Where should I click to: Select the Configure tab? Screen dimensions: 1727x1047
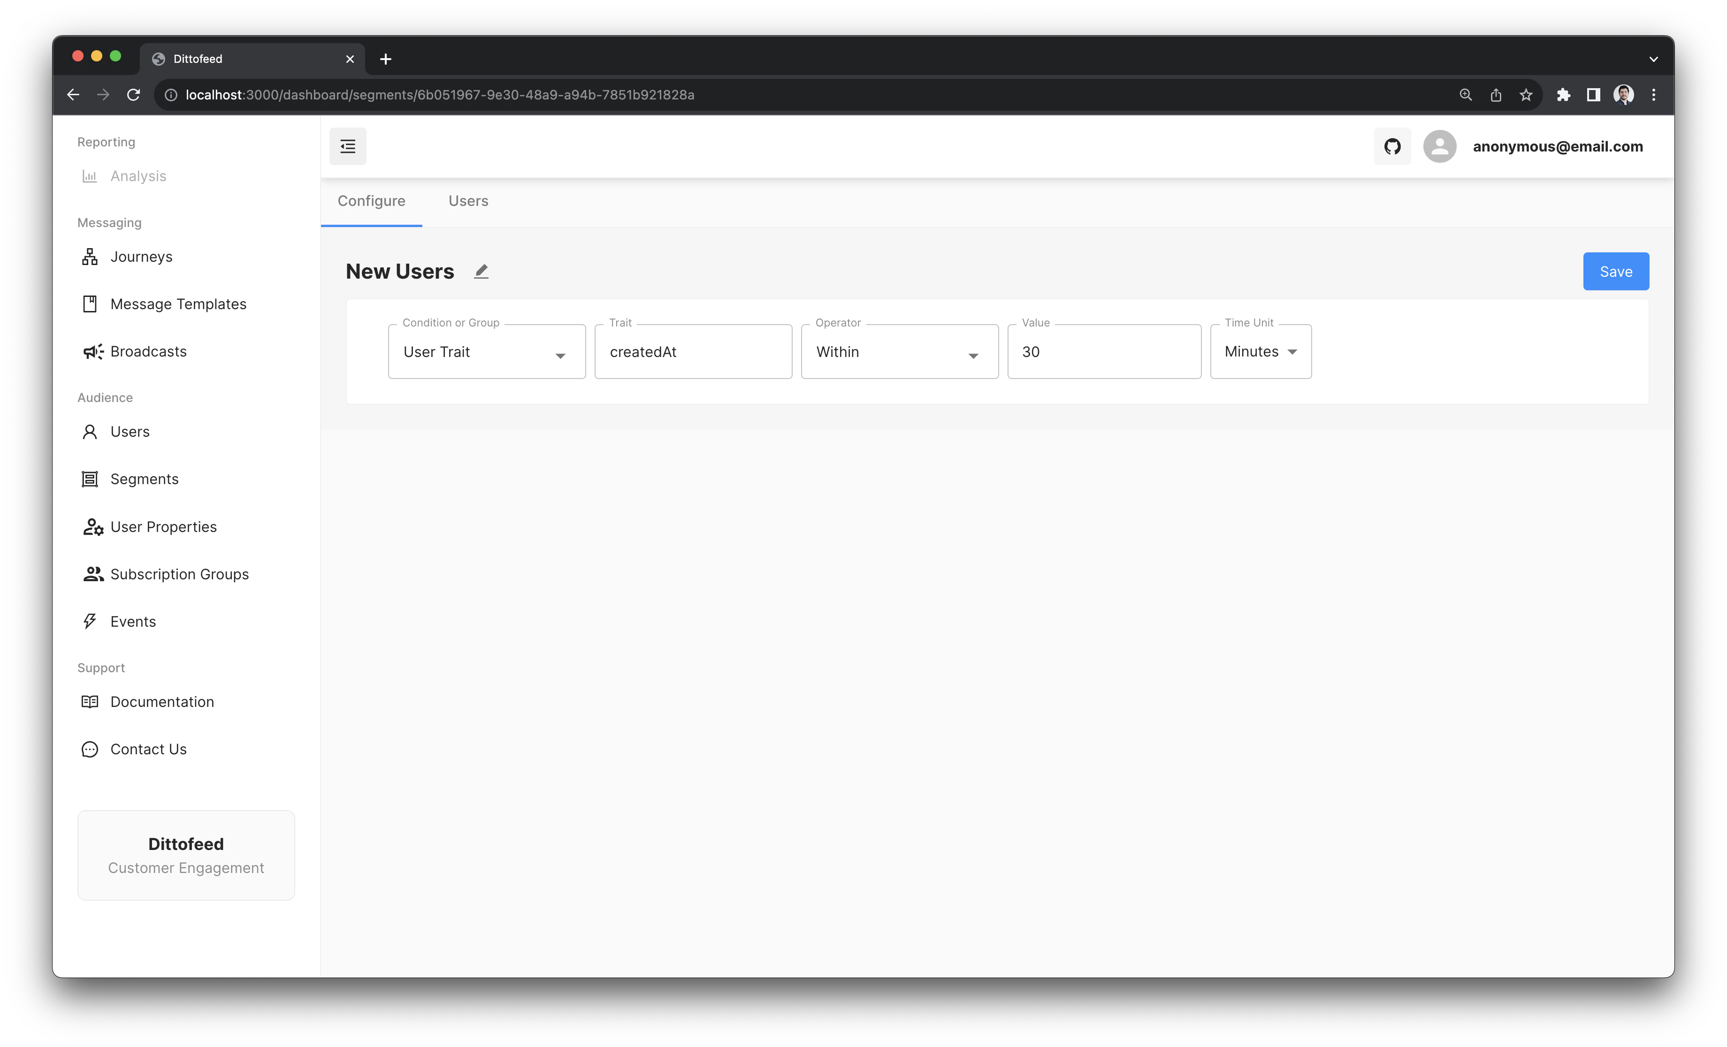coord(372,201)
